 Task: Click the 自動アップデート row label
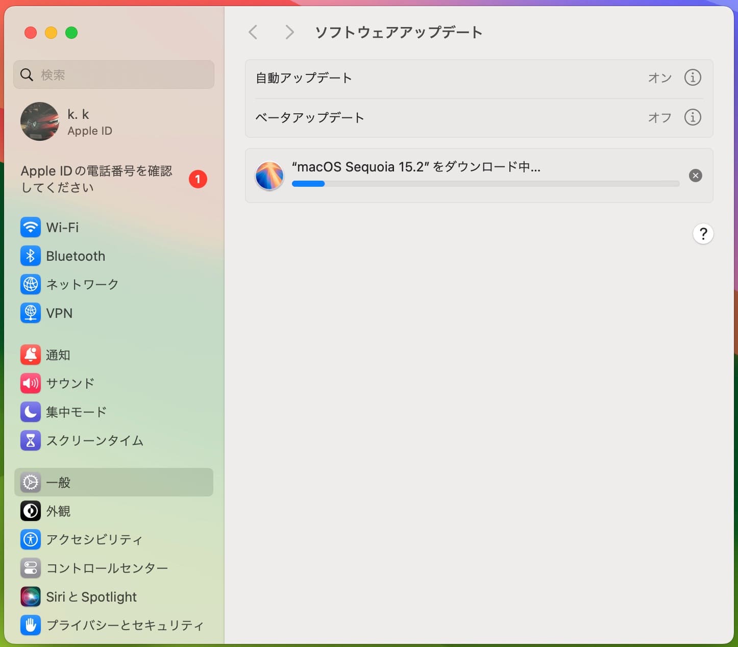(x=304, y=78)
